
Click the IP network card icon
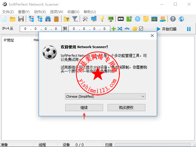(x=111, y=19)
